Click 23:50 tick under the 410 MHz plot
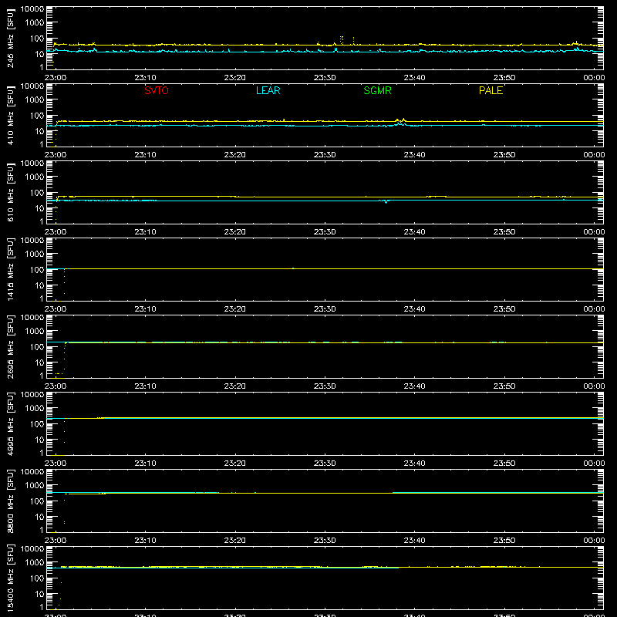 point(504,155)
